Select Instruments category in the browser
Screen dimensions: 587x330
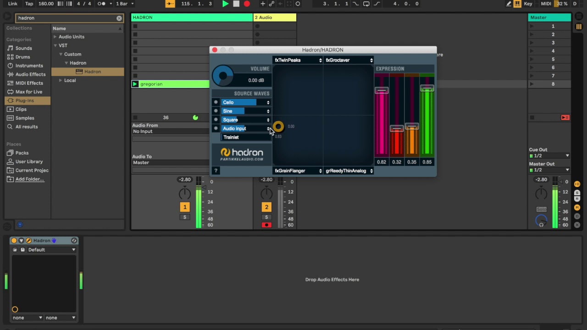[29, 66]
